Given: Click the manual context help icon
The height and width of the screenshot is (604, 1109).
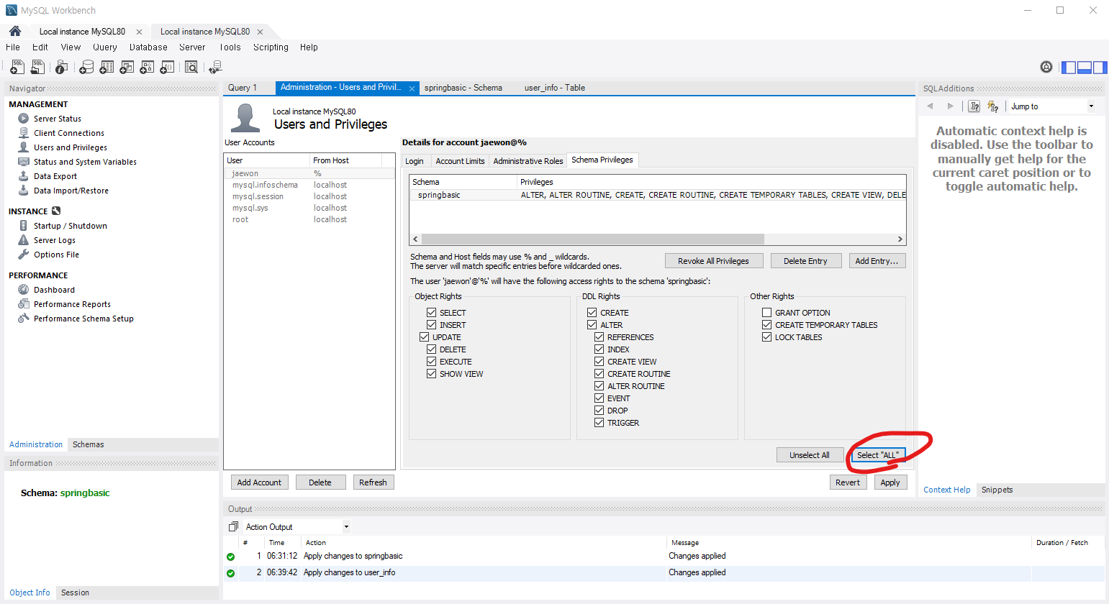Looking at the screenshot, I should pos(974,106).
